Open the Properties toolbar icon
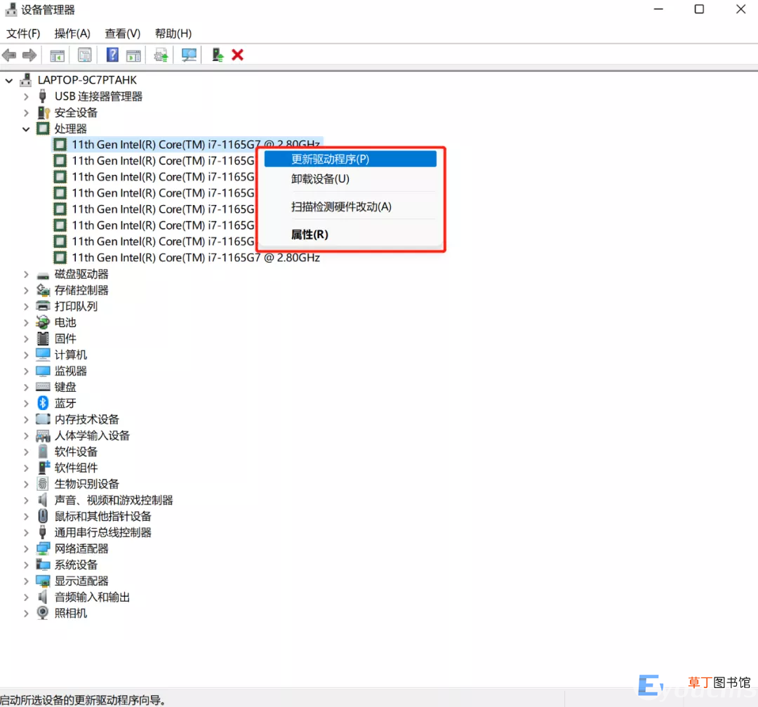 pyautogui.click(x=85, y=55)
